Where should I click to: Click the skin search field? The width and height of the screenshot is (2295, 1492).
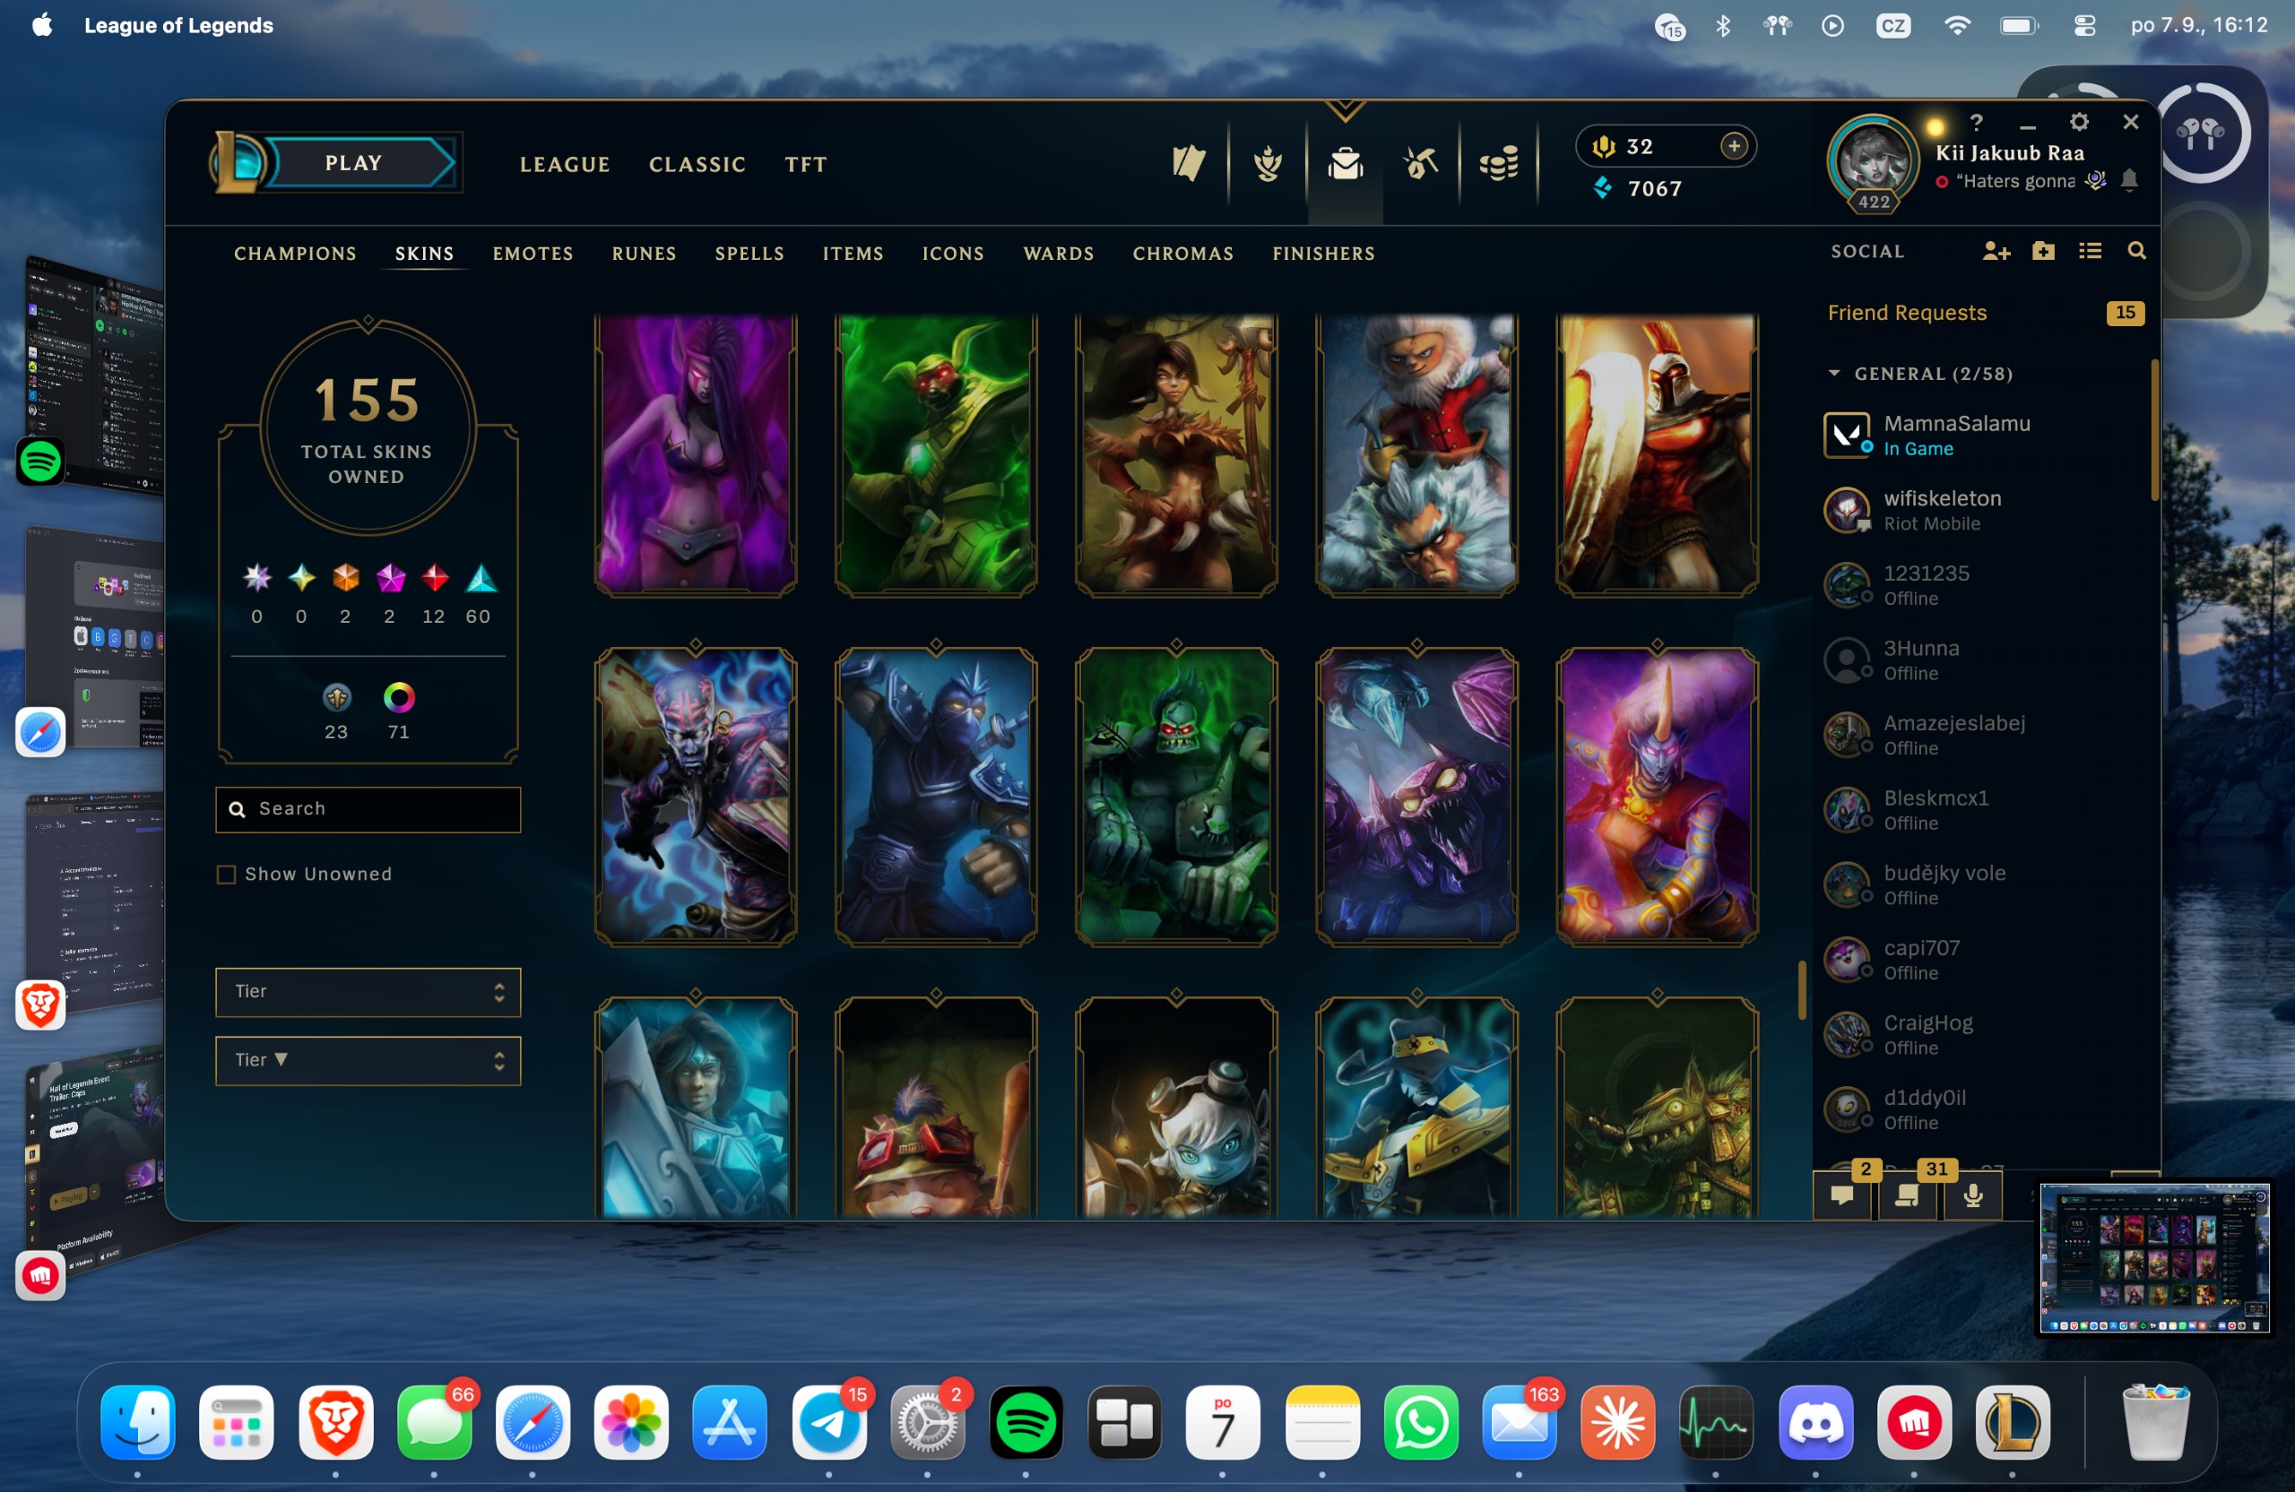368,808
